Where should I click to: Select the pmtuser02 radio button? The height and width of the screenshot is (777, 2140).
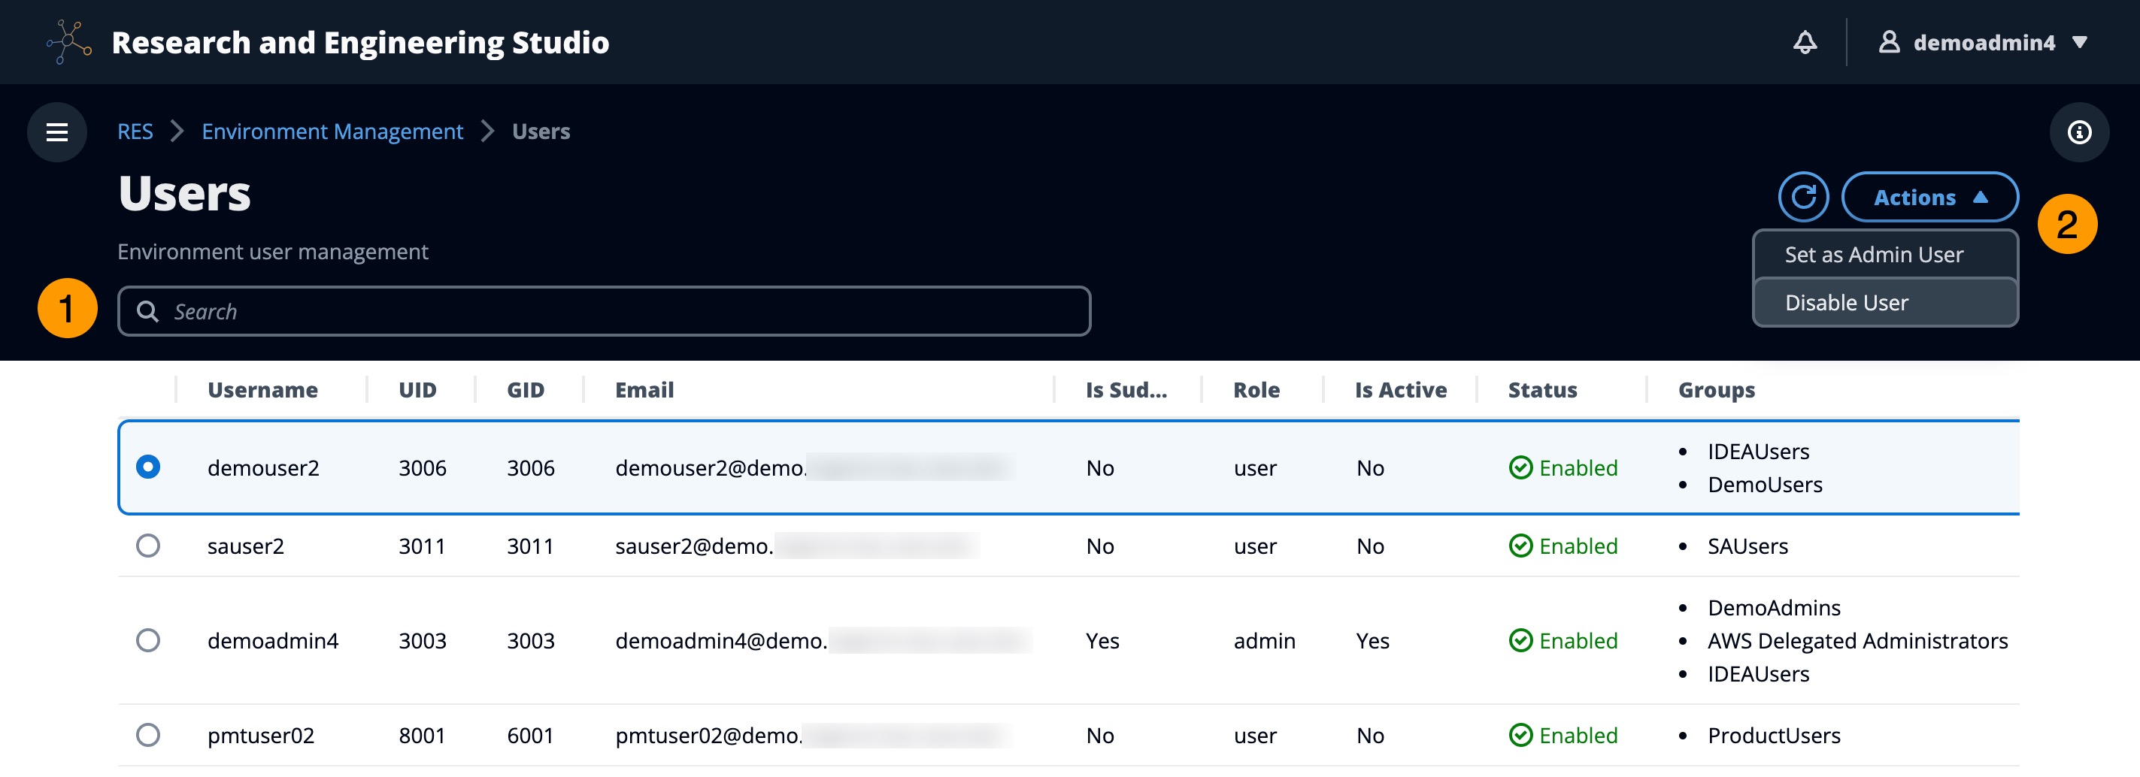(x=148, y=735)
